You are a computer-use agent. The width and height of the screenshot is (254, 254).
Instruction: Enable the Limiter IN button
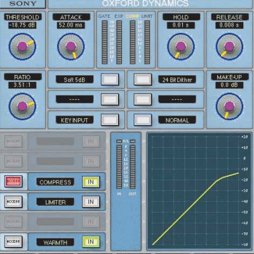coord(91,202)
